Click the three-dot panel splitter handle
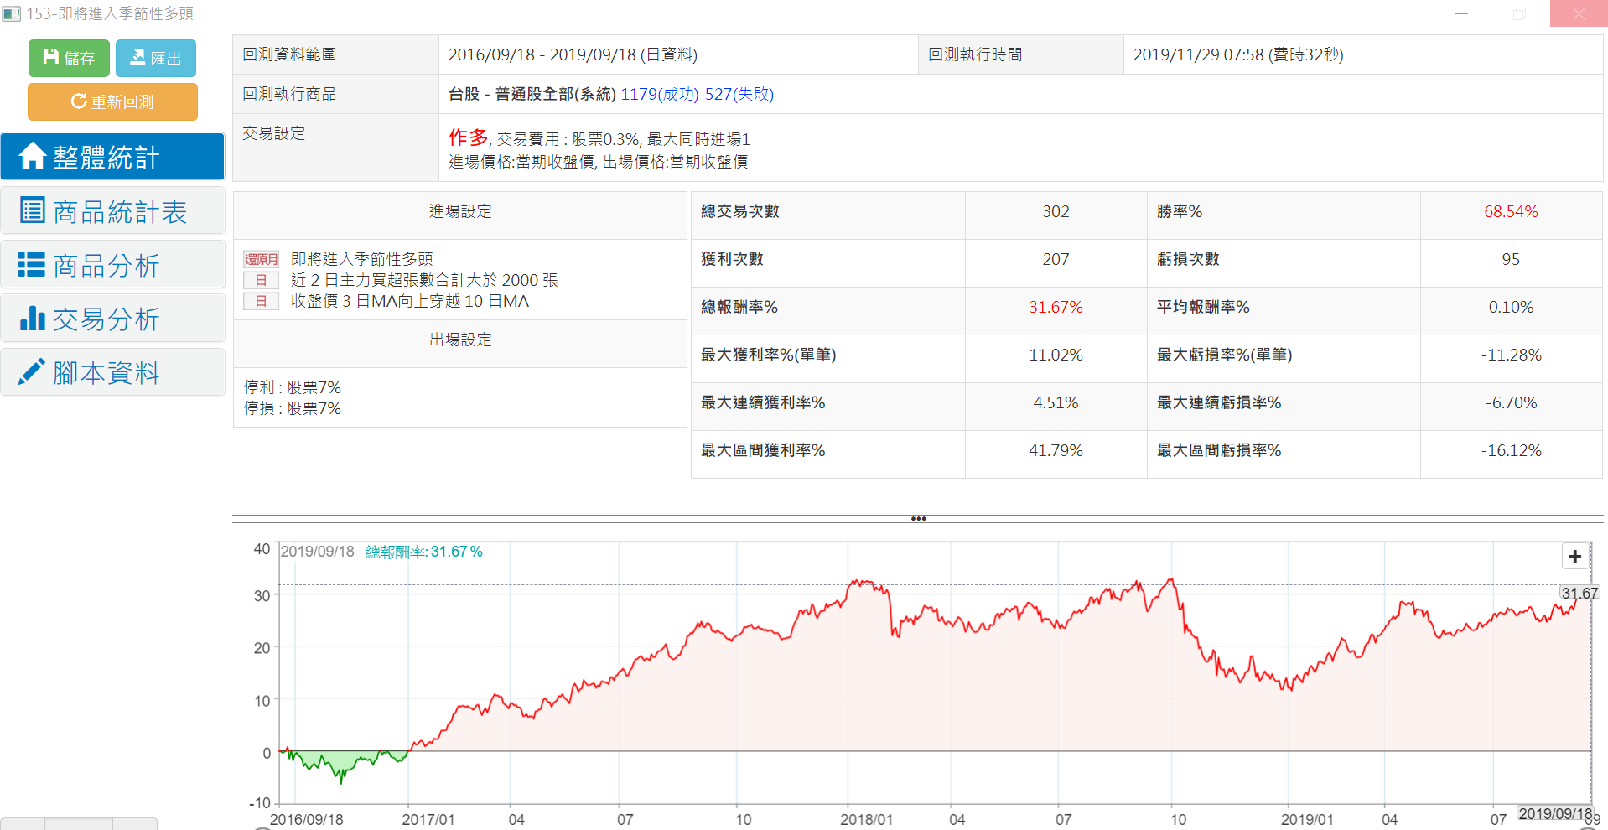The image size is (1608, 830). pos(918,519)
